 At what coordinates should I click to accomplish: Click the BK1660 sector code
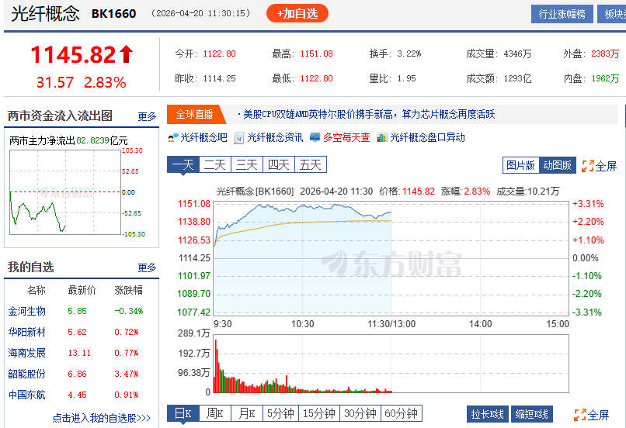[113, 14]
